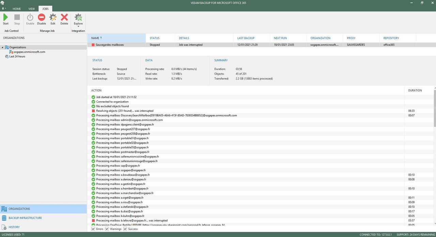Switch to the VIEW tab
This screenshot has height=237, width=436.
pyautogui.click(x=32, y=9)
